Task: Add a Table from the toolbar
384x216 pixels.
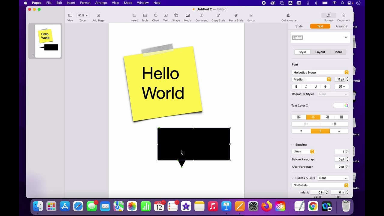Action: 145,17
